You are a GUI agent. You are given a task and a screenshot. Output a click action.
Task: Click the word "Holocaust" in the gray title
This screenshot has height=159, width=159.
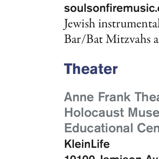94,112
